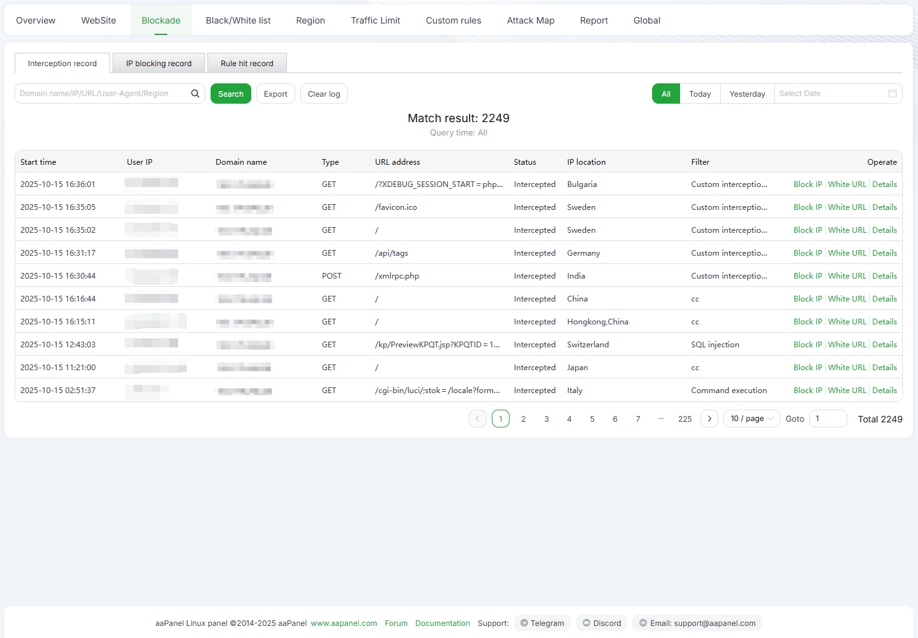The width and height of the screenshot is (918, 638).
Task: Switch to IP blocking record tab
Action: pyautogui.click(x=158, y=64)
